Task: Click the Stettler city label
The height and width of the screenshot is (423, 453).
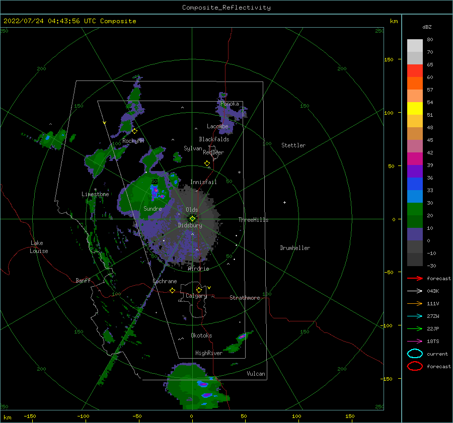Action: coord(293,145)
